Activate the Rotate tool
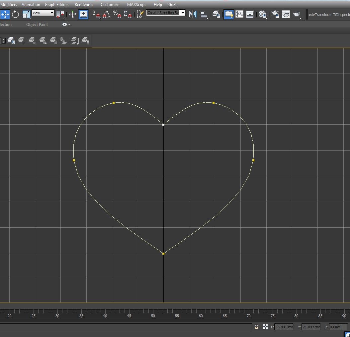Viewport: 350px width, 337px height. [x=15, y=14]
